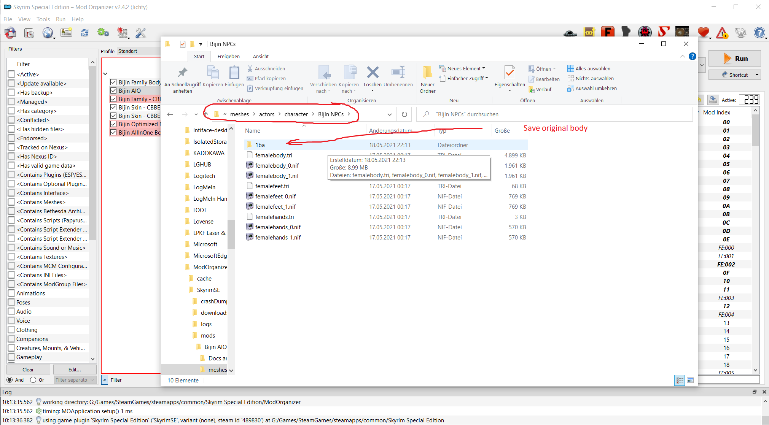Click the Neuer Ordner folder icon

[428, 72]
